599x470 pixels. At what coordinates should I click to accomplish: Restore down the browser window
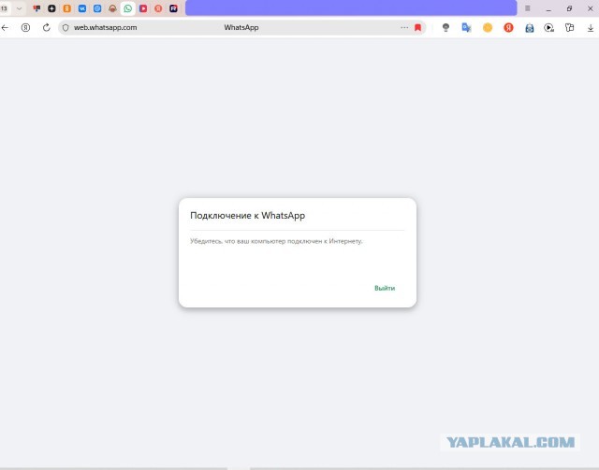[569, 8]
